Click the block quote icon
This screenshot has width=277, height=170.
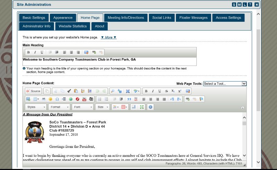pos(129,99)
